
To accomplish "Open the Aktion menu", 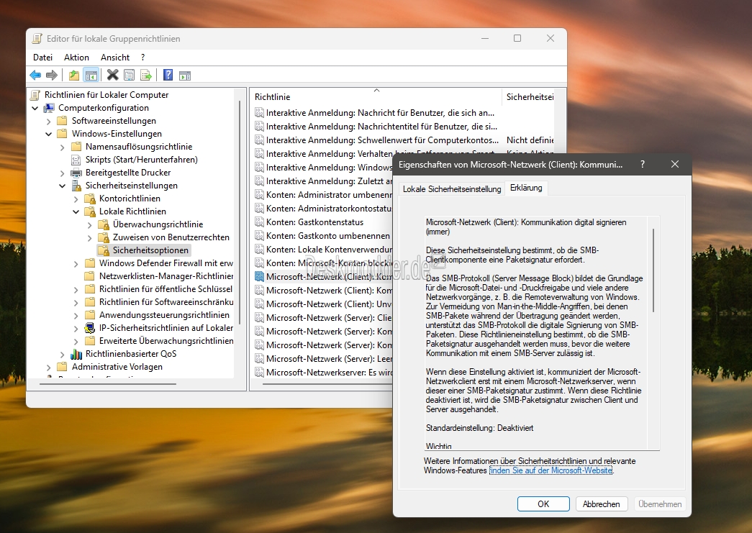I will click(76, 58).
